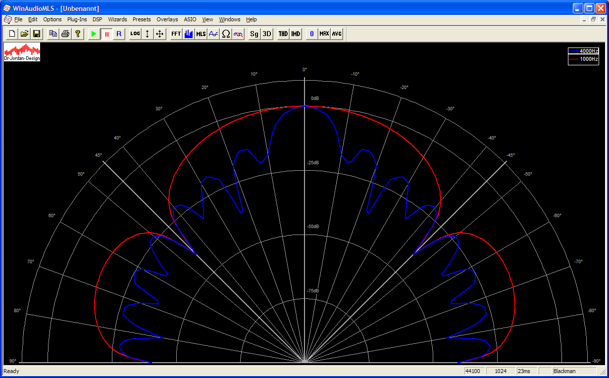Expand the Presets menu
609x378 pixels.
pyautogui.click(x=142, y=19)
